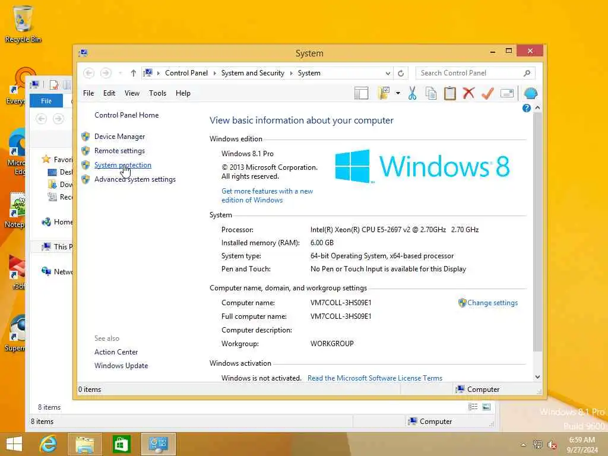Viewport: 608px width, 456px height.
Task: Open Device Manager link
Action: coord(119,137)
